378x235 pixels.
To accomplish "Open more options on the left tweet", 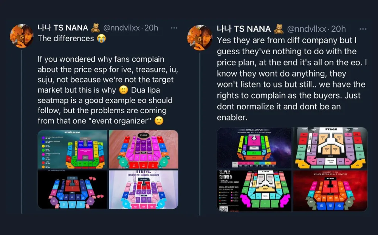I will [174, 28].
